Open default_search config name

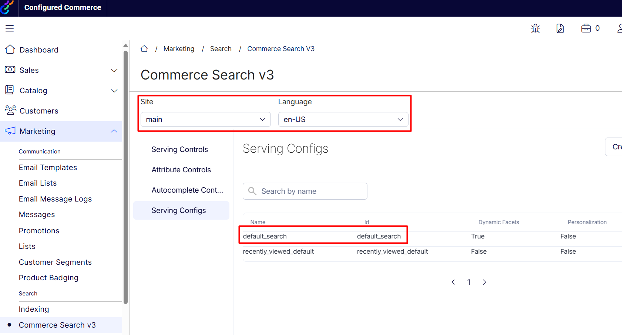point(265,236)
